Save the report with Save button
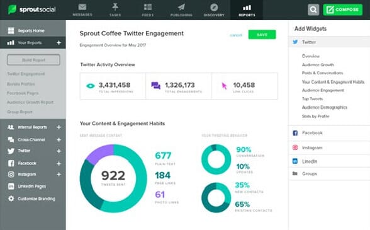Viewport: 370px width, 230px height. 262,35
